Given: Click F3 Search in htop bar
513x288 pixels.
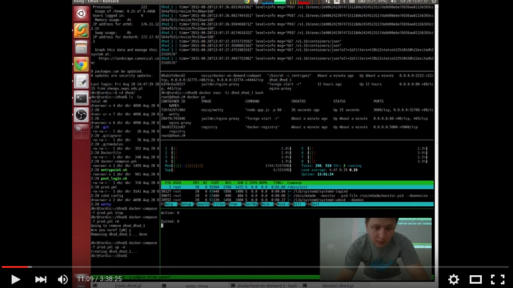Looking at the screenshot, I should tap(201, 204).
